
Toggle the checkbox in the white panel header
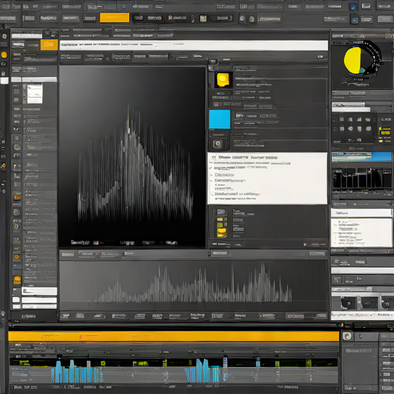click(x=214, y=157)
